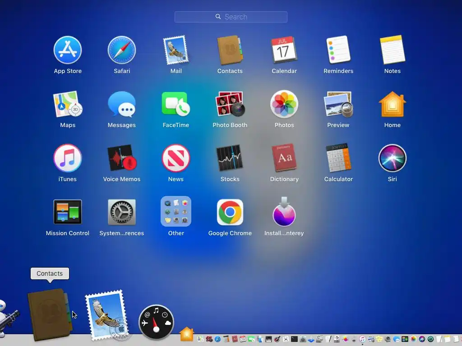Open Mission Control icon in the Dock
Image resolution: width=462 pixels, height=346 pixels.
click(405, 339)
